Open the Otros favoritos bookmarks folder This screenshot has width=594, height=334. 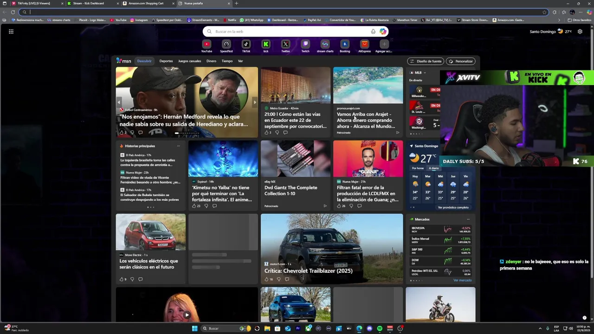tap(579, 20)
